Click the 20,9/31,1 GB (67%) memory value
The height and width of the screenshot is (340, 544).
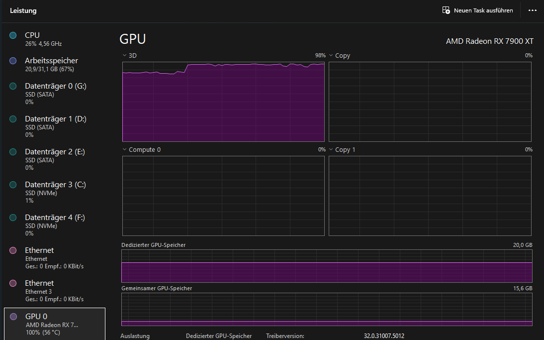point(50,69)
